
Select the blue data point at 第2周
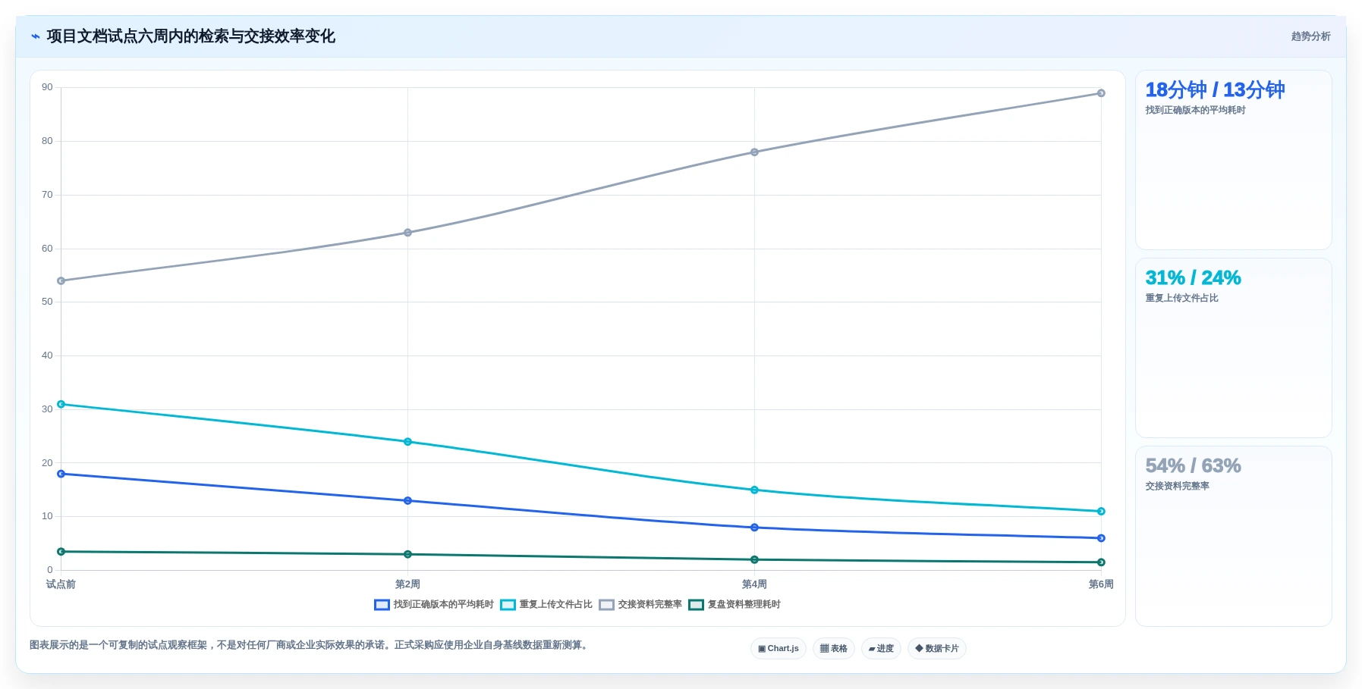(407, 501)
